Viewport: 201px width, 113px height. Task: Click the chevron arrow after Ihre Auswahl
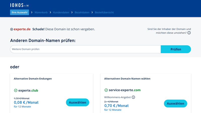point(32,12)
